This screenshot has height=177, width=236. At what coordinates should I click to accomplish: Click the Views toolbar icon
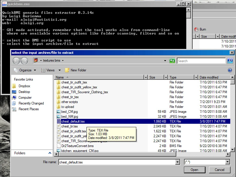(x=43, y=70)
